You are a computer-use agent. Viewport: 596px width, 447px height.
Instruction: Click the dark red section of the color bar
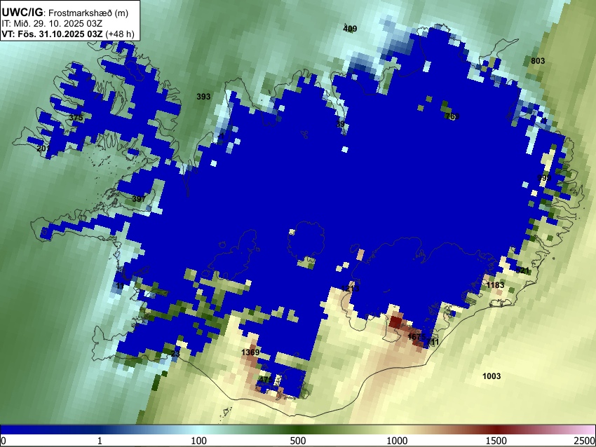click(496, 429)
